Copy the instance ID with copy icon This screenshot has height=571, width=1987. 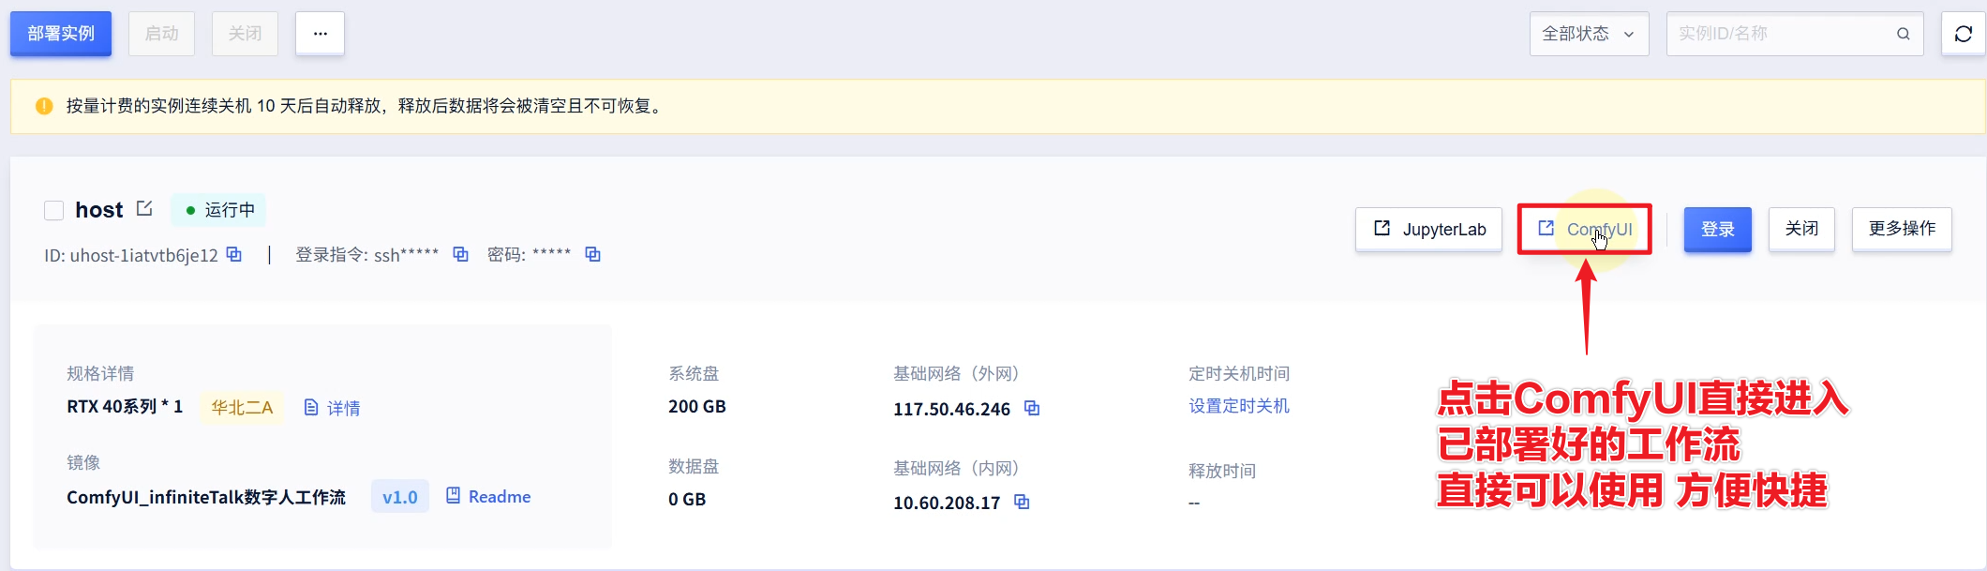point(234,254)
